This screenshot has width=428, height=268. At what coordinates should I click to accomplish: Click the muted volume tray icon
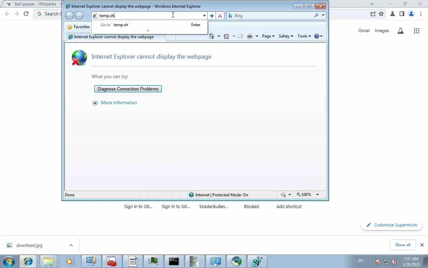(395, 262)
